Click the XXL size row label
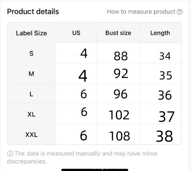Screen dimensions: 191x171 pyautogui.click(x=31, y=135)
